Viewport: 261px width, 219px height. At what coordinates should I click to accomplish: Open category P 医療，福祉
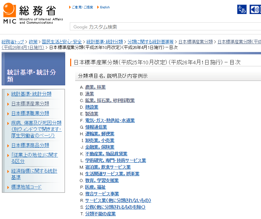(95, 187)
